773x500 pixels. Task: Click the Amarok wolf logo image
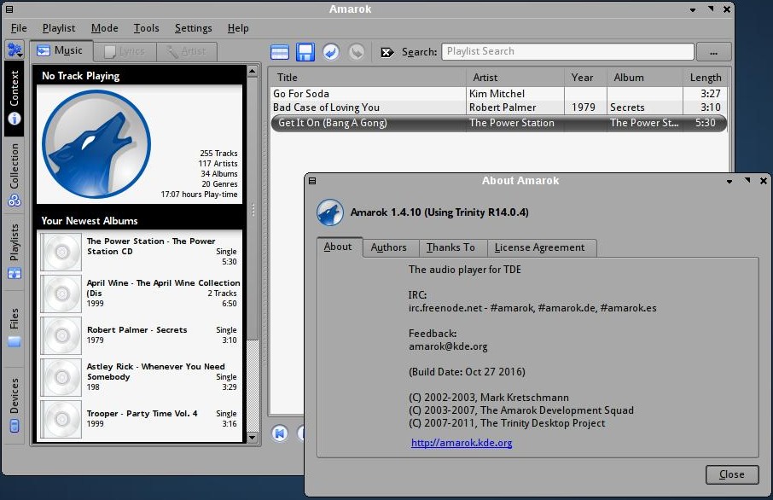coord(96,144)
